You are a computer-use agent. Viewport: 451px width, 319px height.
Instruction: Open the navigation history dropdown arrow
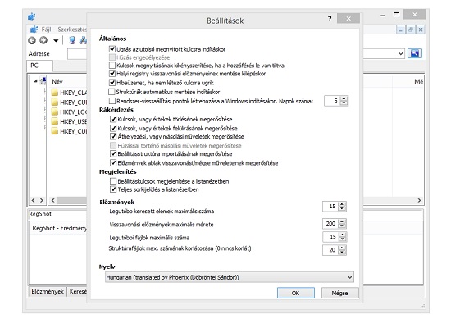click(x=56, y=41)
